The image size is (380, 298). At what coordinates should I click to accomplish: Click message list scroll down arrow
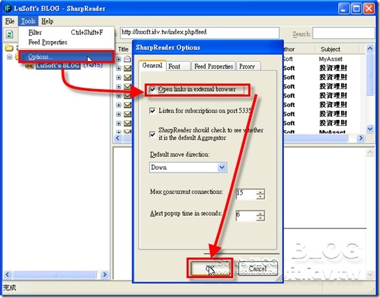370,129
